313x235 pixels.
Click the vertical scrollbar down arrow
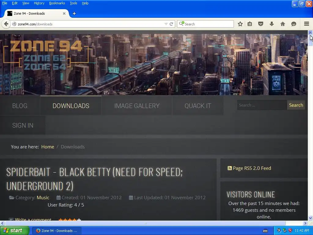[310, 218]
